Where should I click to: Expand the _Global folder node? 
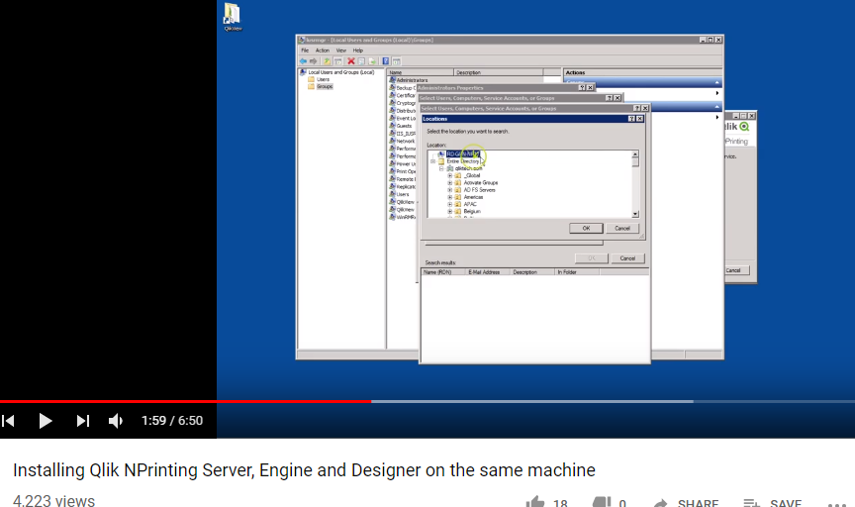450,175
